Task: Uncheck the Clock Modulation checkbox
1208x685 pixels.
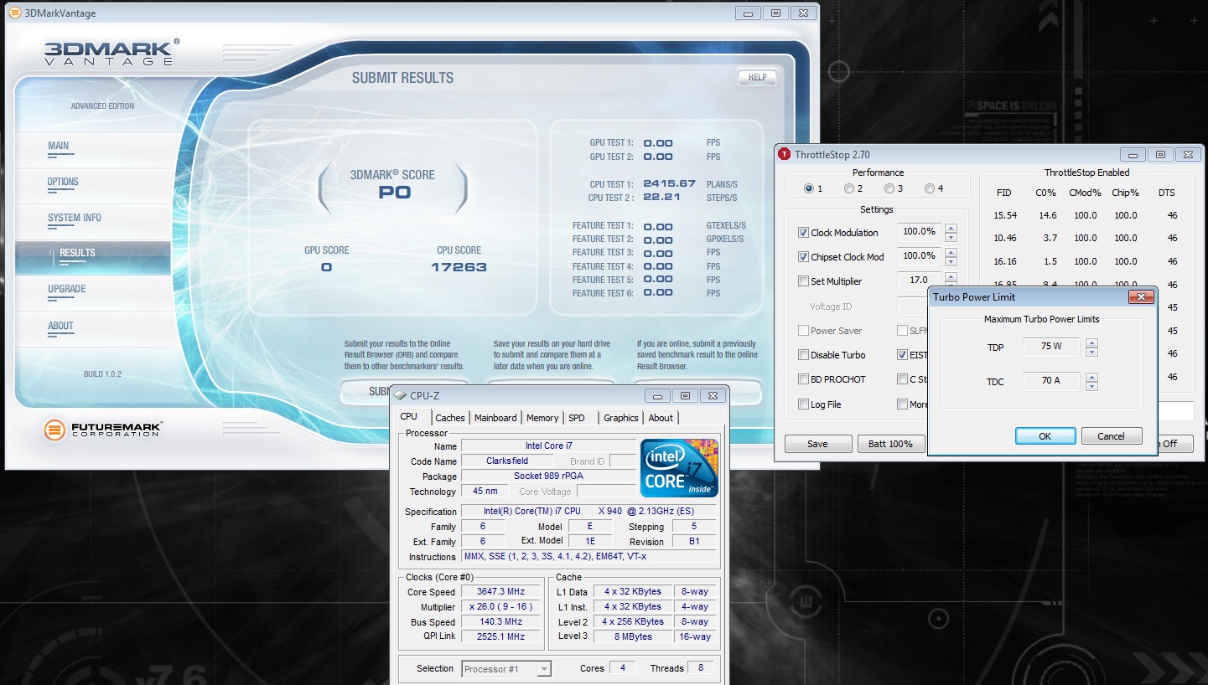Action: click(804, 233)
